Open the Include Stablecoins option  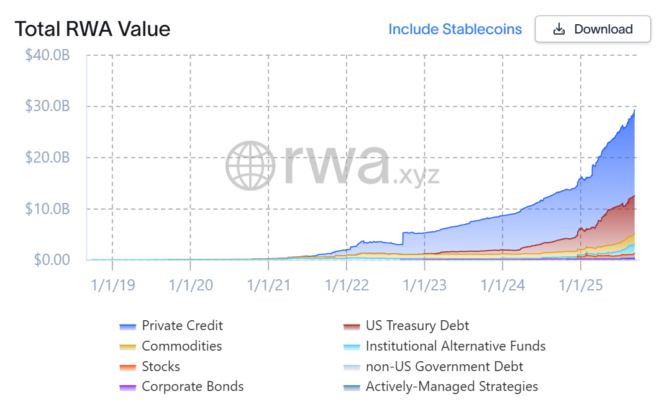pyautogui.click(x=455, y=29)
